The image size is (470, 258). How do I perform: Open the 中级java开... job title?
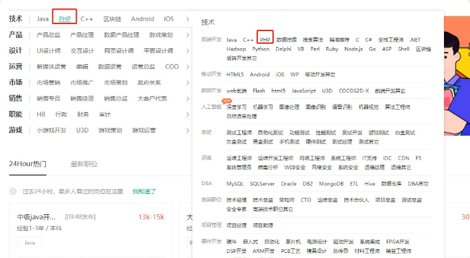(x=36, y=217)
